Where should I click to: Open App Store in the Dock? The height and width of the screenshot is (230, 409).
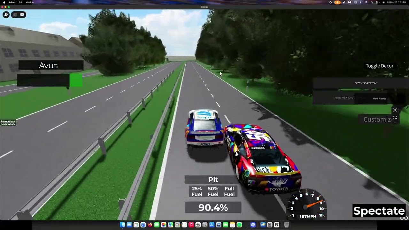click(212, 225)
